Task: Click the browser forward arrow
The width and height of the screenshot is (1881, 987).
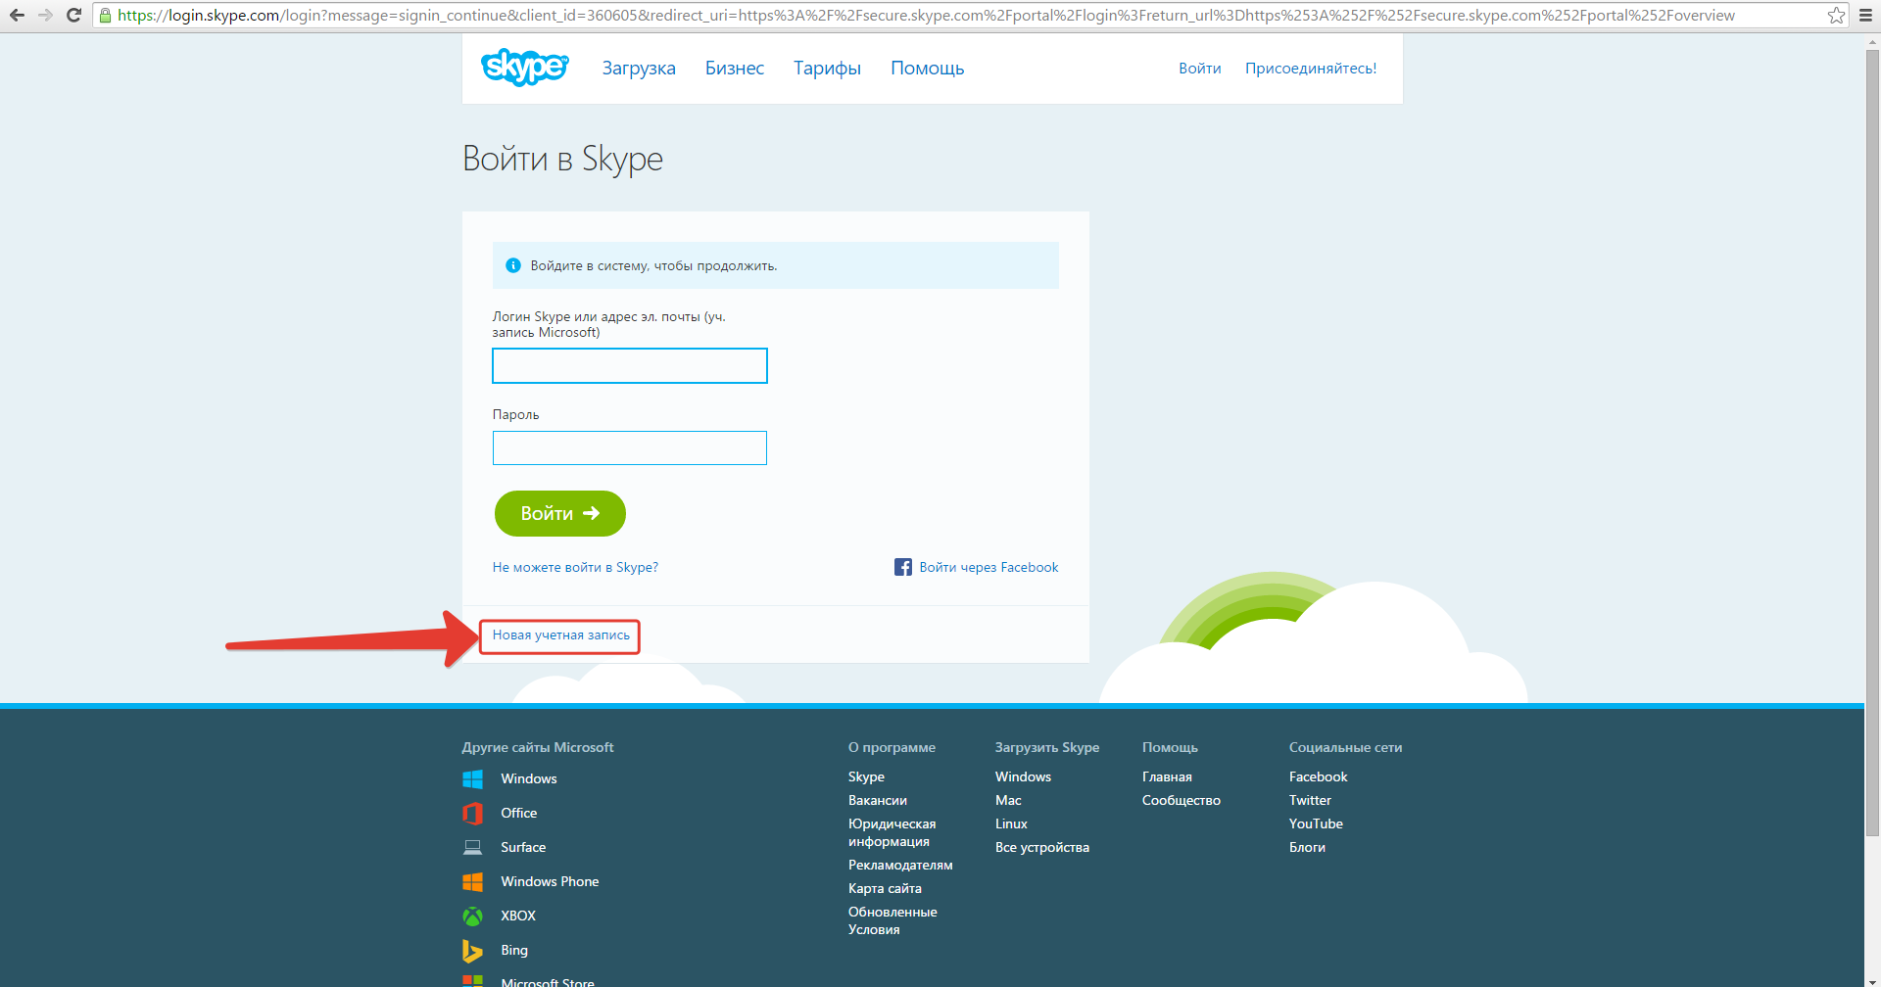Action: [x=45, y=15]
